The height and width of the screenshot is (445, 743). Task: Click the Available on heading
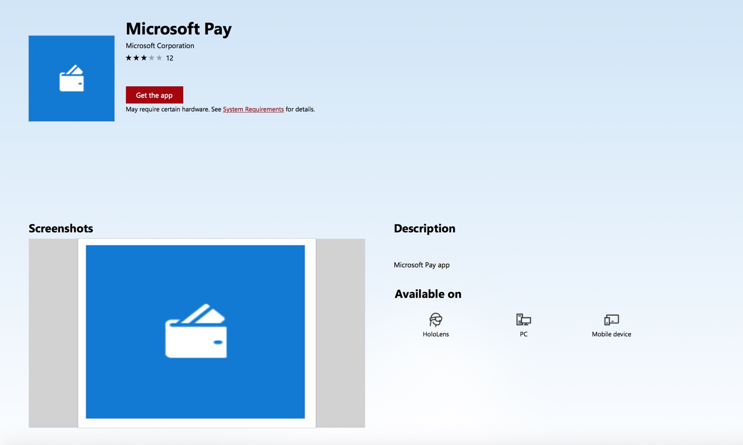tap(428, 294)
